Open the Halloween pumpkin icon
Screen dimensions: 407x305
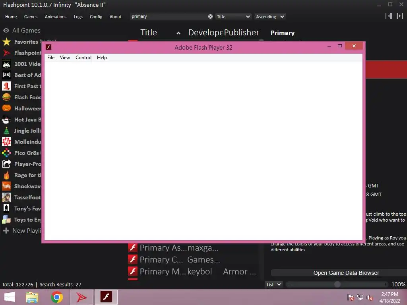pyautogui.click(x=6, y=108)
